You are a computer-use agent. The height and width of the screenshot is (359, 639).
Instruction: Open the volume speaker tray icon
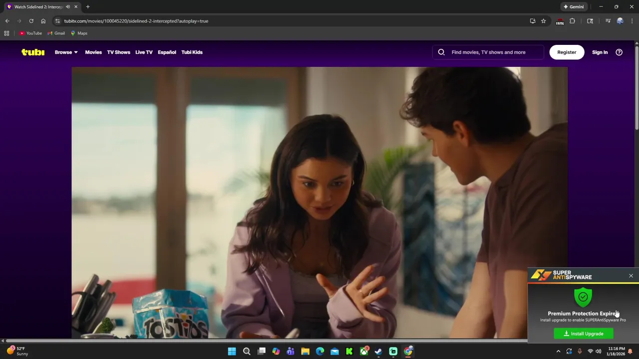(598, 352)
